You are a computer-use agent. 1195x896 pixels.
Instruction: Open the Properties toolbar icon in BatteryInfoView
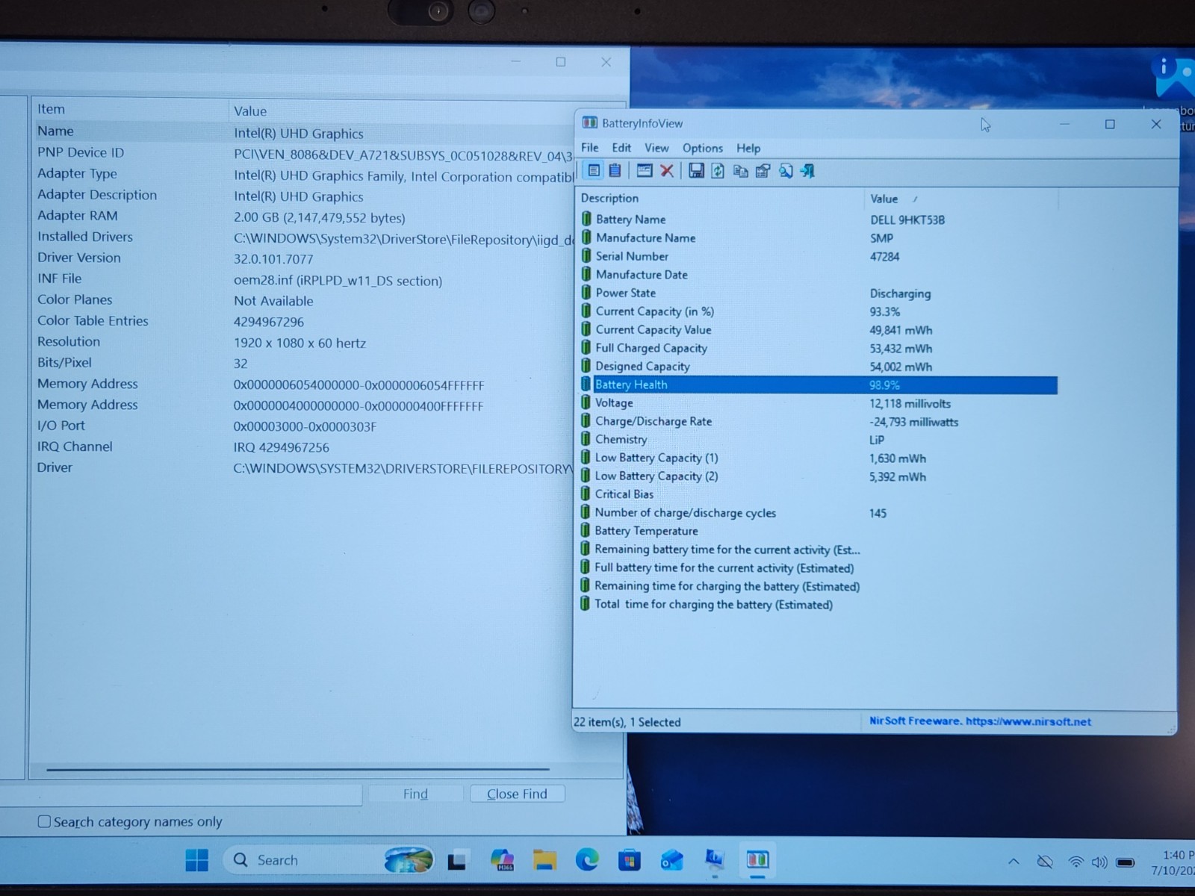click(645, 171)
